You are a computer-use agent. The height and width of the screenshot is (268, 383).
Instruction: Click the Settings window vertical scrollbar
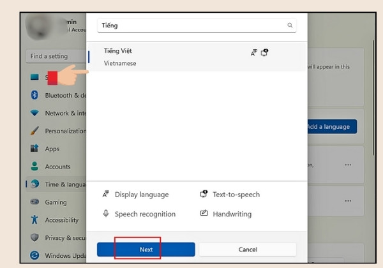[373, 98]
